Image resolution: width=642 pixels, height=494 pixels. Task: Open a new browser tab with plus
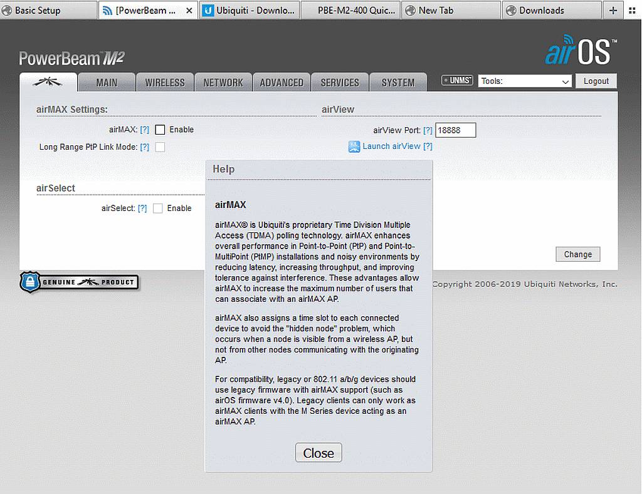click(x=613, y=10)
